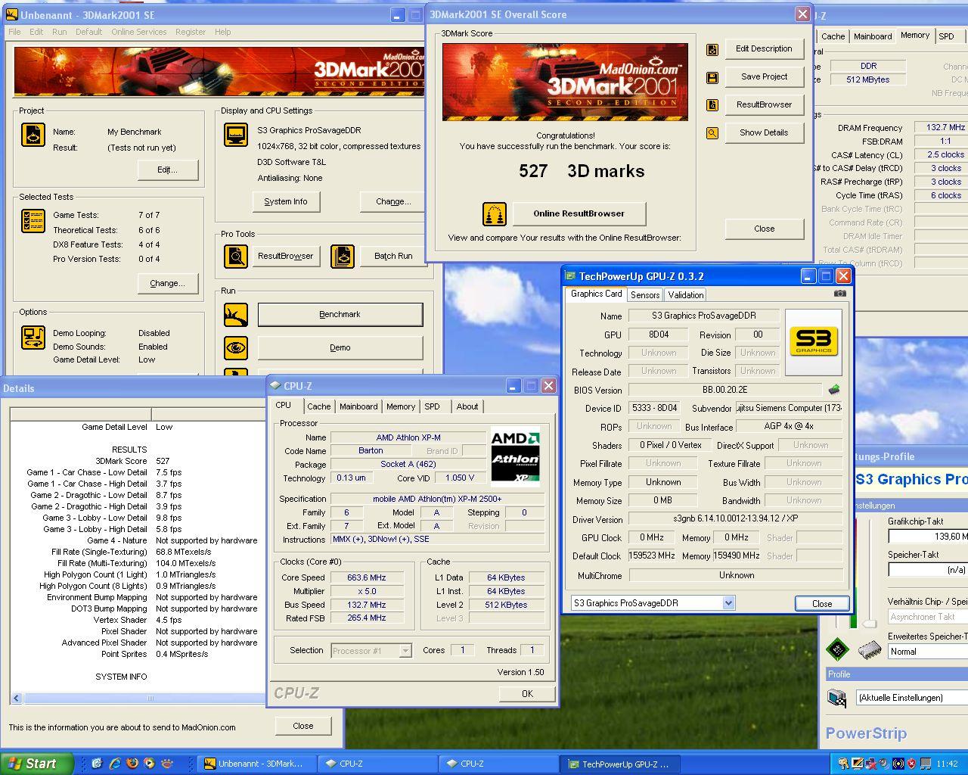The image size is (968, 775).
Task: Click the PowerStrip graphics chip icon
Action: click(837, 649)
